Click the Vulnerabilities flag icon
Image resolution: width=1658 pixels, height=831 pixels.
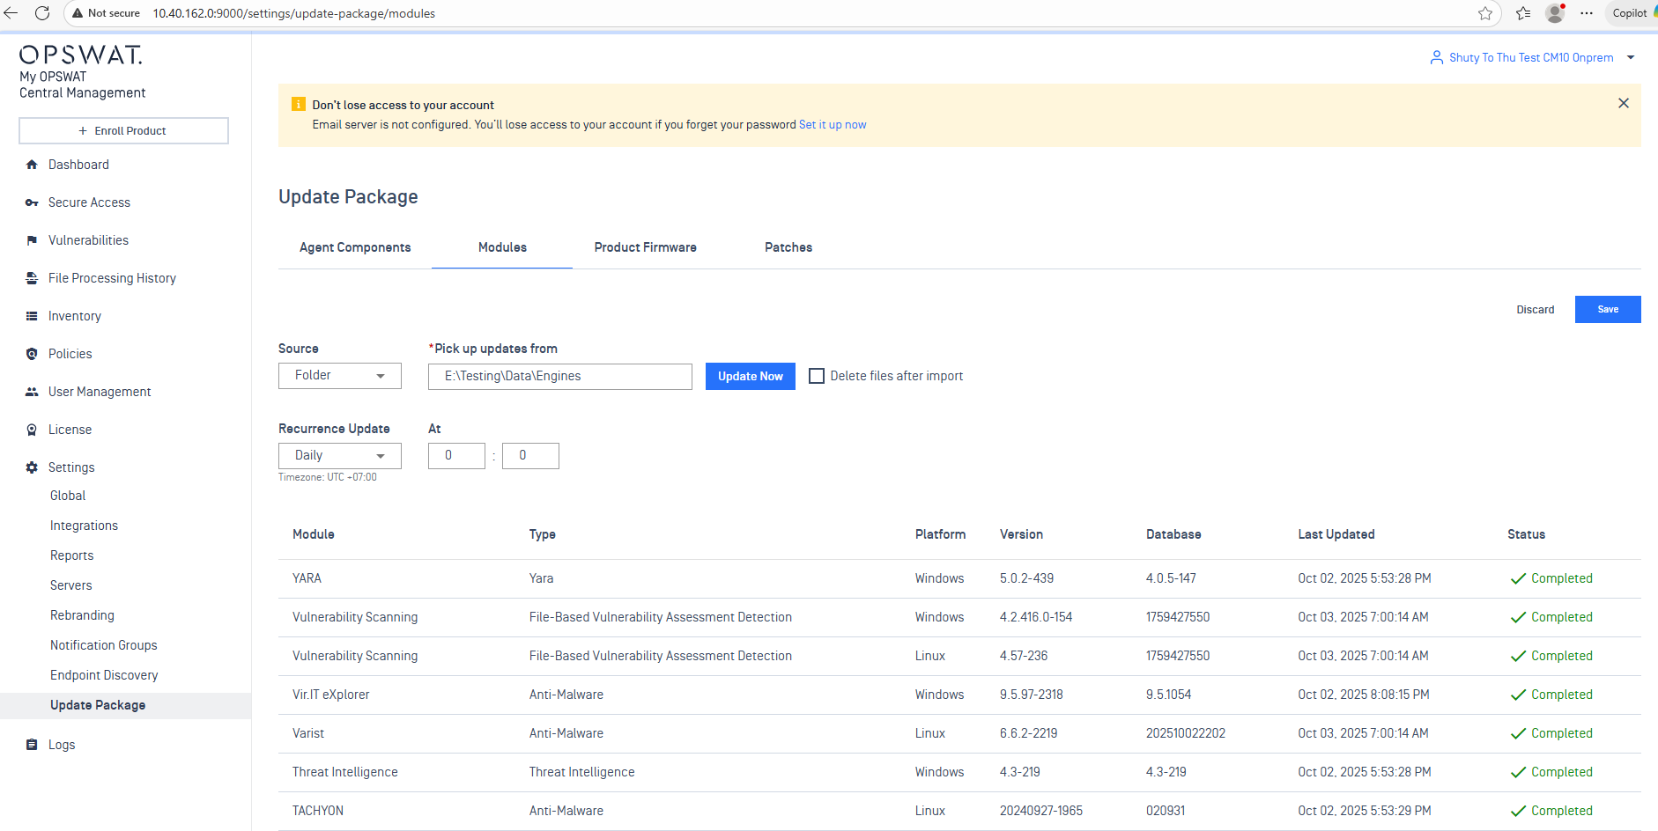32,240
